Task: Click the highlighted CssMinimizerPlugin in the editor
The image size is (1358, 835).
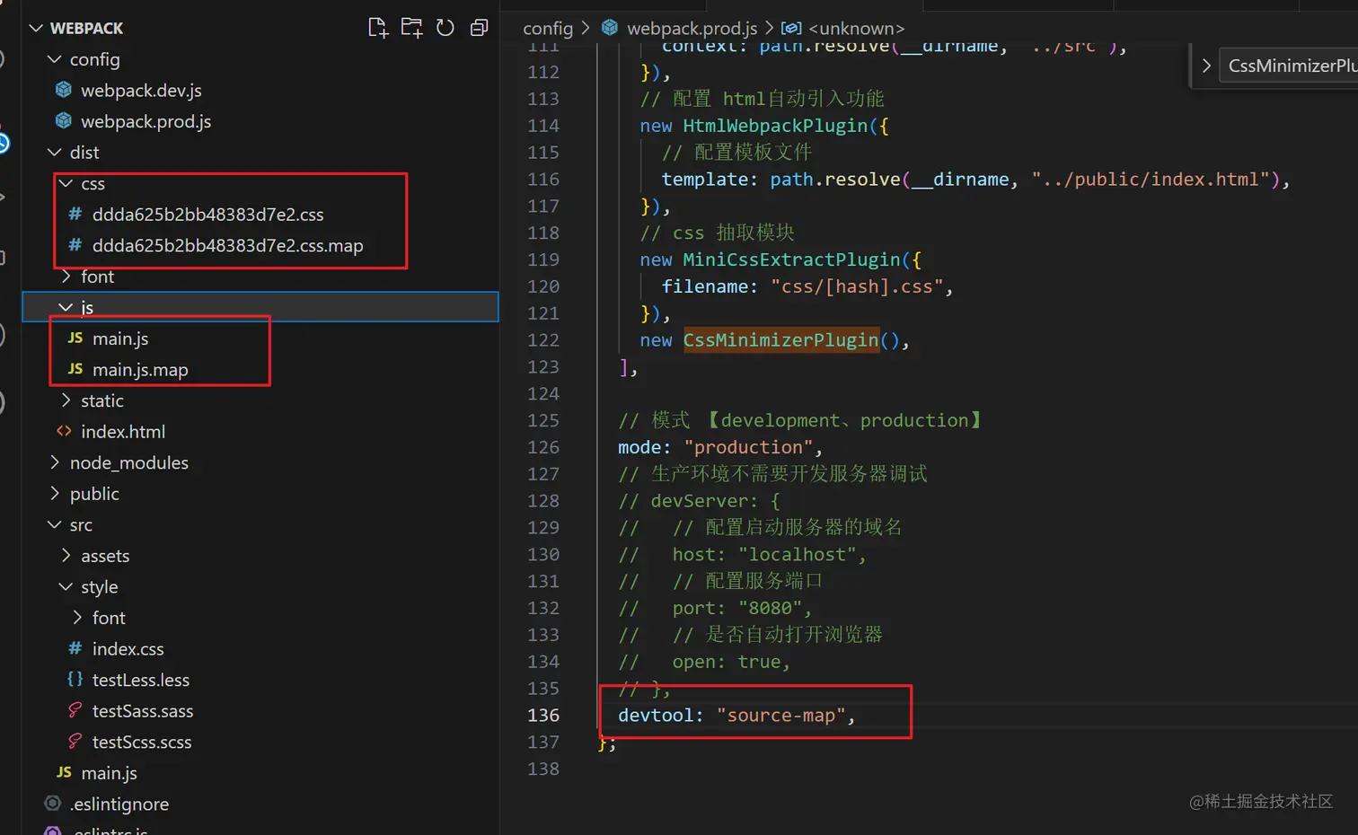Action: [781, 339]
